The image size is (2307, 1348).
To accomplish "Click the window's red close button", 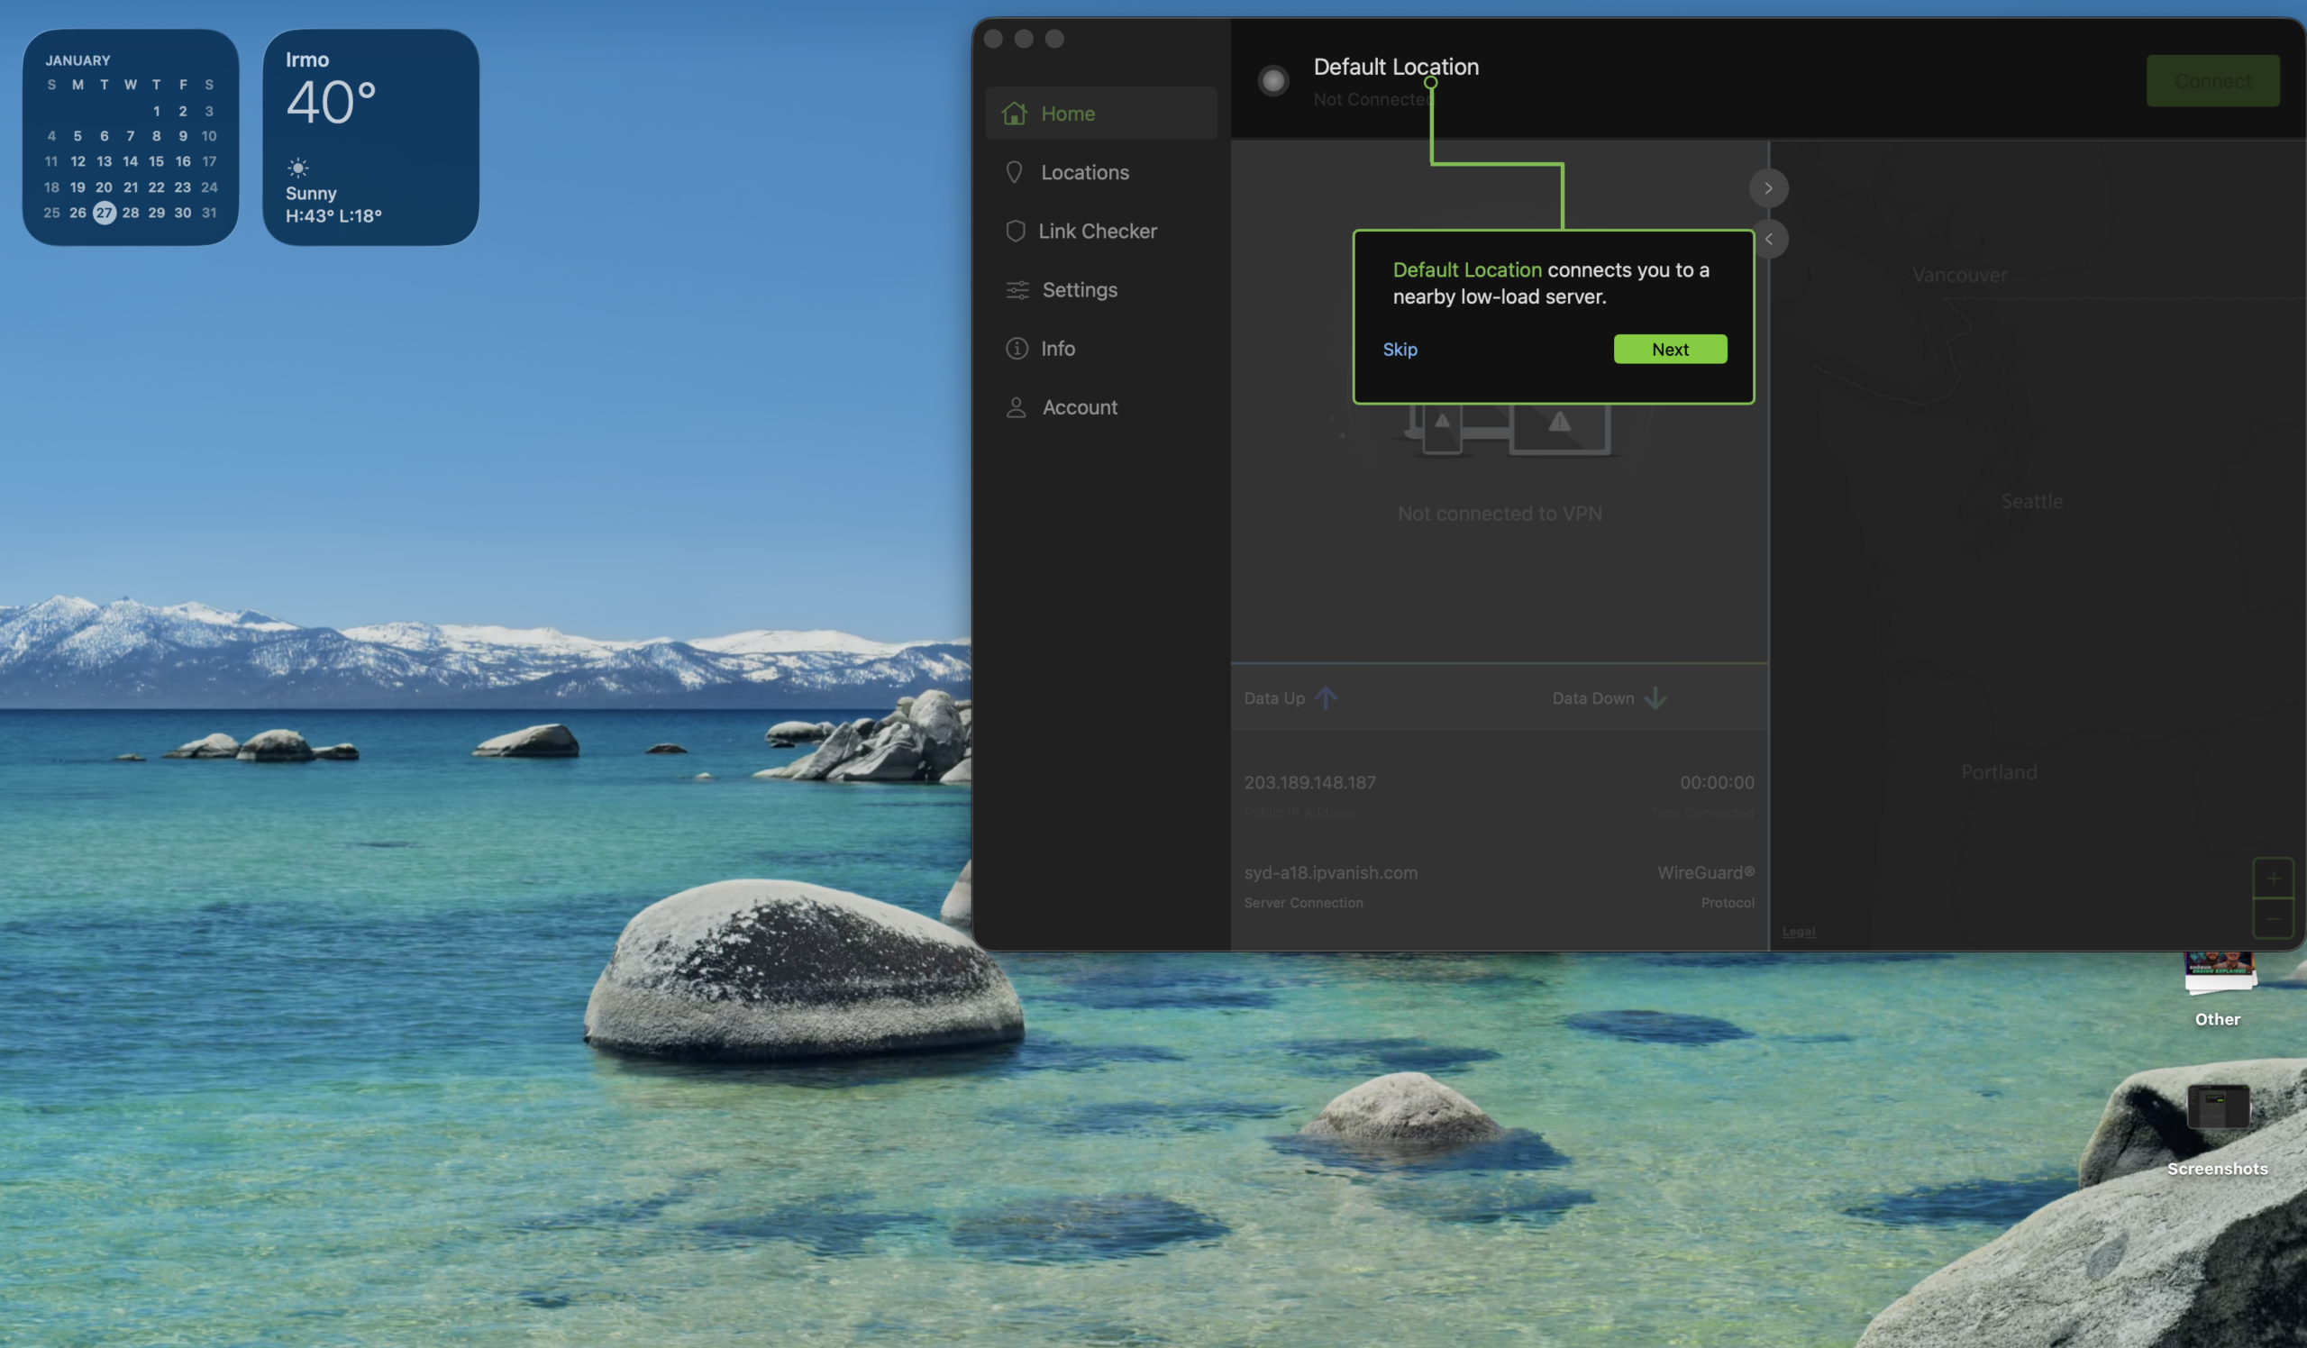I will click(x=993, y=39).
